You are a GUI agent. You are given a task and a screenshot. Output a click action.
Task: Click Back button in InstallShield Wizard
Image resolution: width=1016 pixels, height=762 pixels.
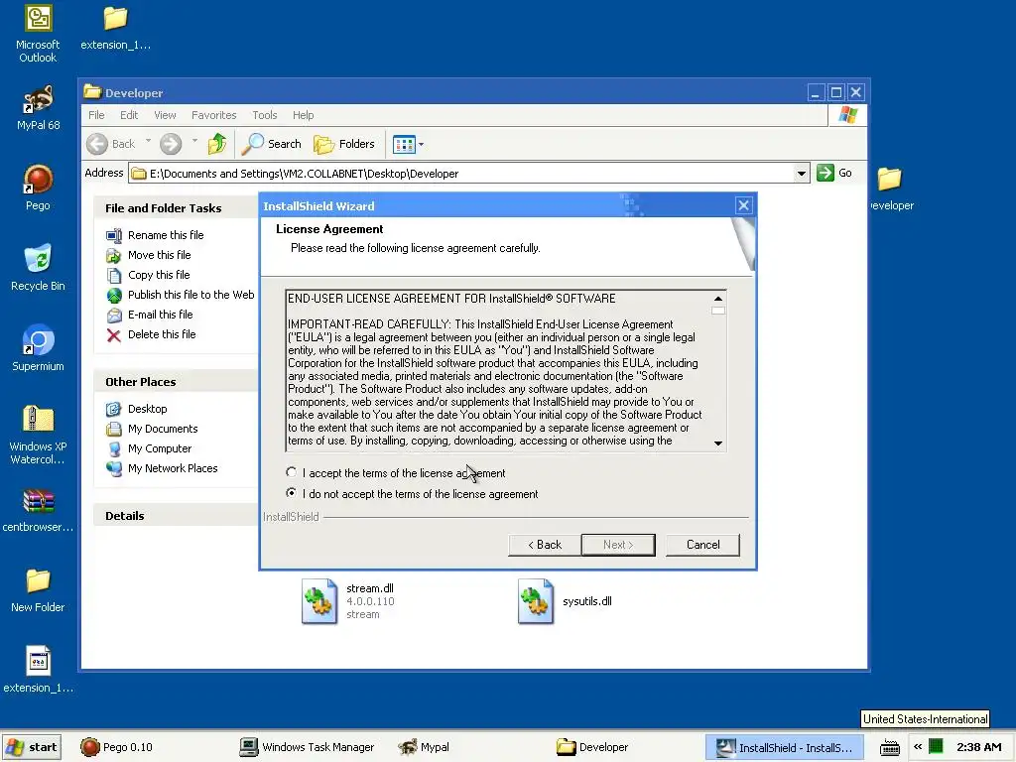[x=545, y=545]
